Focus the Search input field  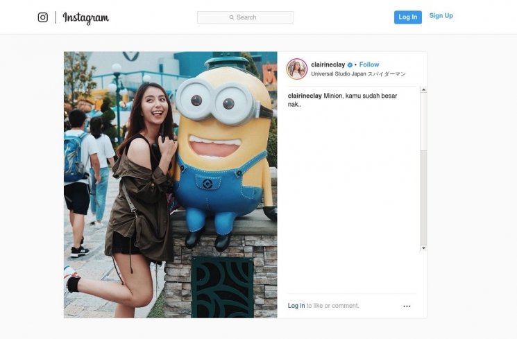point(245,17)
